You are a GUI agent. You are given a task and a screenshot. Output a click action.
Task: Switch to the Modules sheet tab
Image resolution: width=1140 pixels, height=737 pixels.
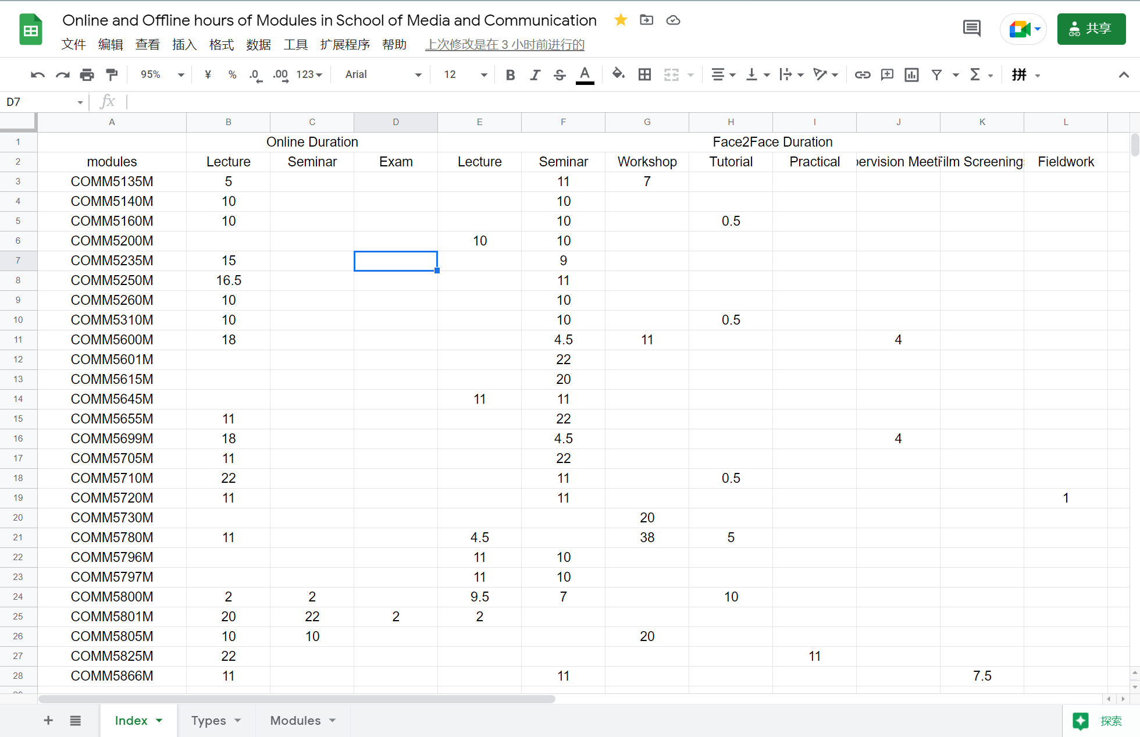tap(295, 720)
